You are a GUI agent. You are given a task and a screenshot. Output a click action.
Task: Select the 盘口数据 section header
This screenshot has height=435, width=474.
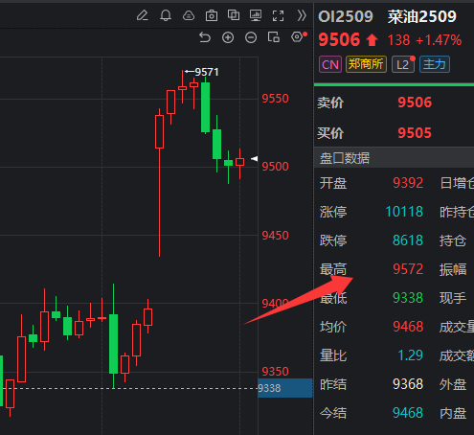pos(345,158)
